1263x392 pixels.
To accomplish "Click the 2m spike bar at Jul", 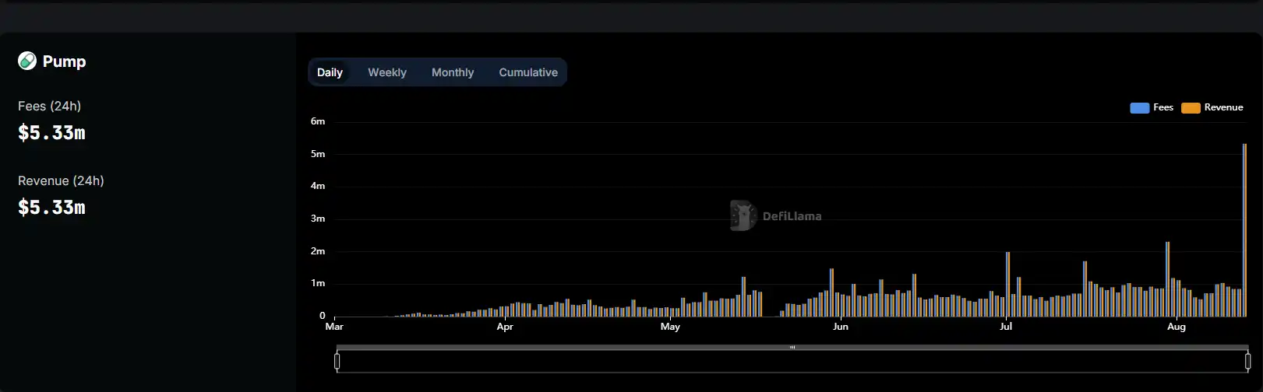I will point(1007,286).
